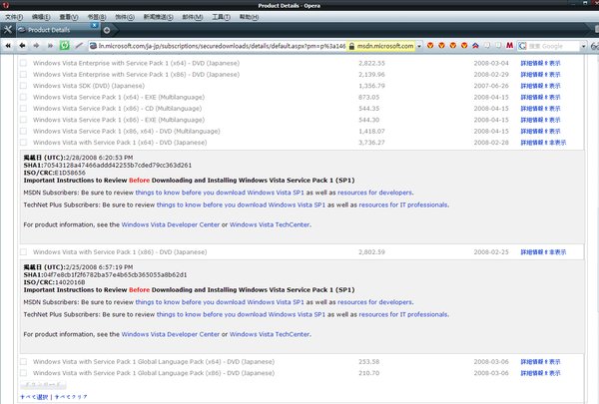Open the 编辑(E) menu
Viewport: 599px width, 404px height.
pos(41,17)
